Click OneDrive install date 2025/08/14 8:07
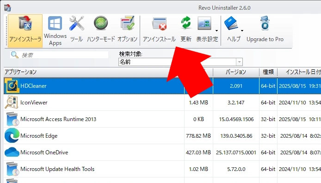321x183 pixels. 299,152
